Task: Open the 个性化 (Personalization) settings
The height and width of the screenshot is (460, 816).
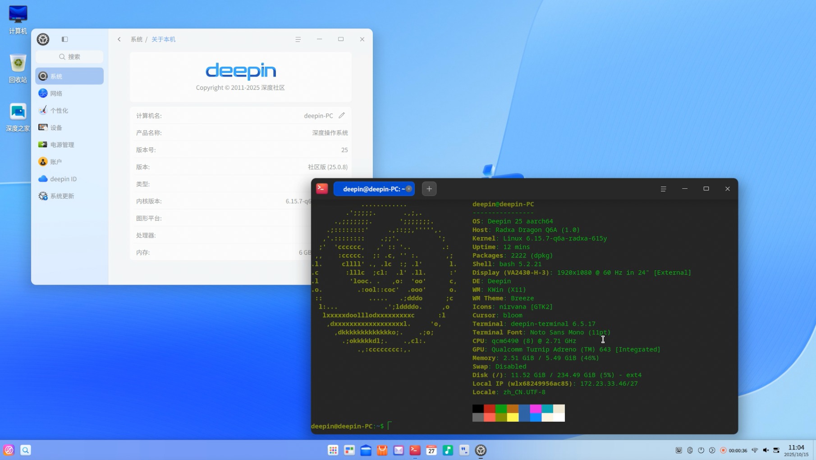Action: pos(59,110)
